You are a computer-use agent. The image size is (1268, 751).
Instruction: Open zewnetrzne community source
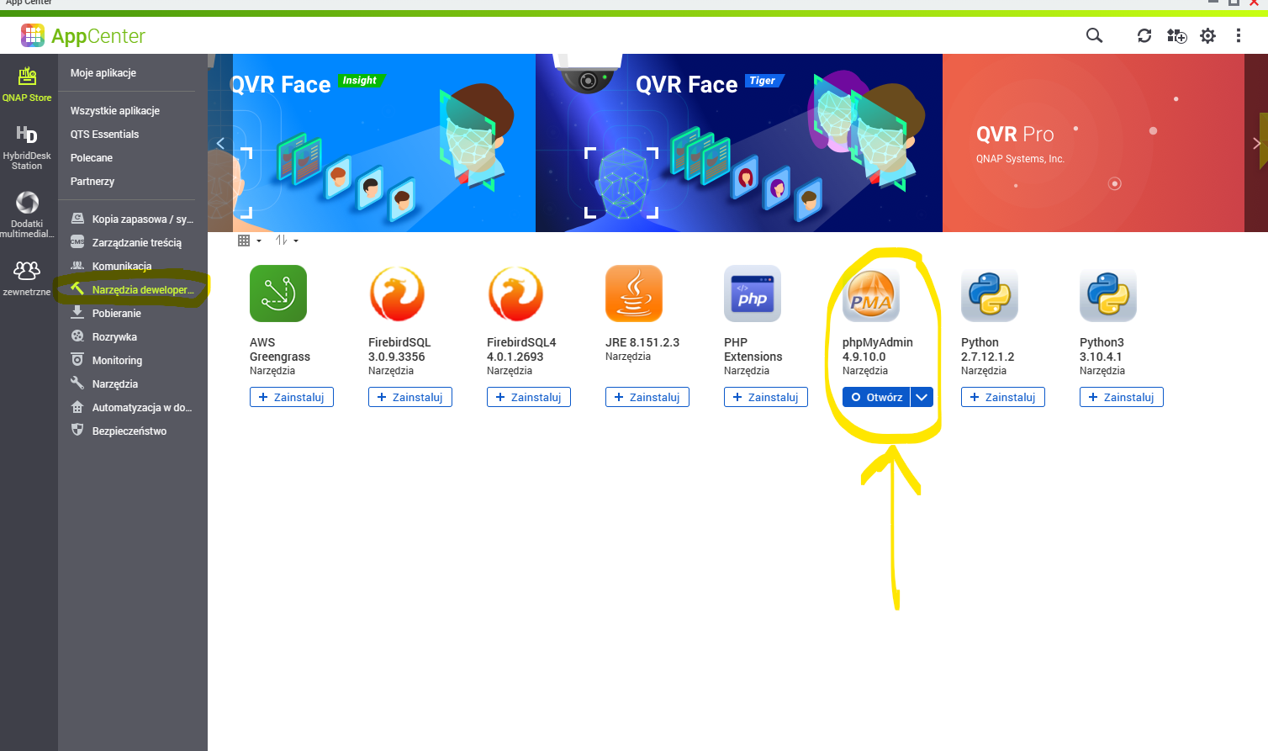[27, 278]
